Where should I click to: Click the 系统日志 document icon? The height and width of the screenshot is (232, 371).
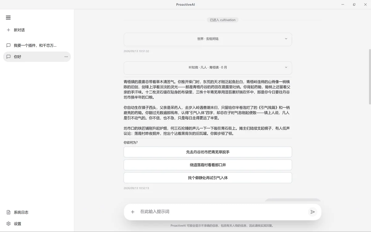pos(8,212)
